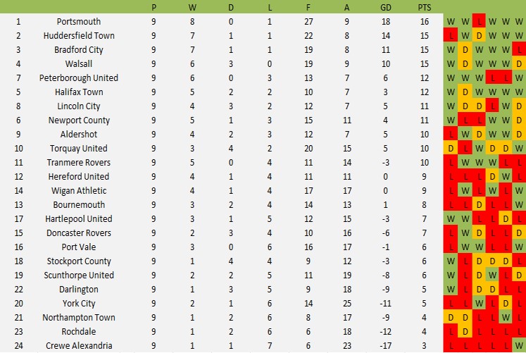Click the red L form cell for Portsmouth

coord(479,21)
